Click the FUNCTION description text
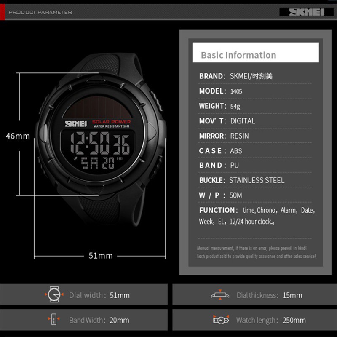The height and width of the screenshot is (337, 337). pos(257,215)
